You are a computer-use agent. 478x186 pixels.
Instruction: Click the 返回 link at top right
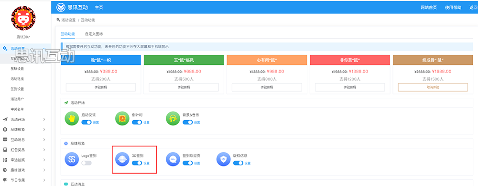point(473,8)
